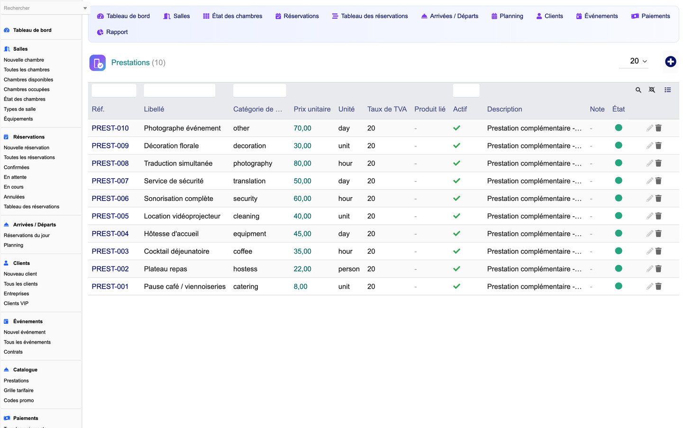Viewport: 685px width, 428px height.
Task: Open the Contrats sidebar link
Action: click(13, 352)
